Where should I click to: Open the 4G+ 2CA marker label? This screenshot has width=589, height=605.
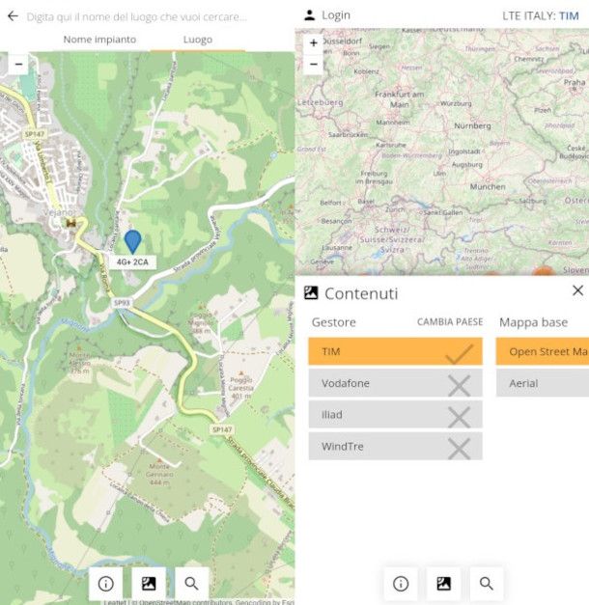132,262
